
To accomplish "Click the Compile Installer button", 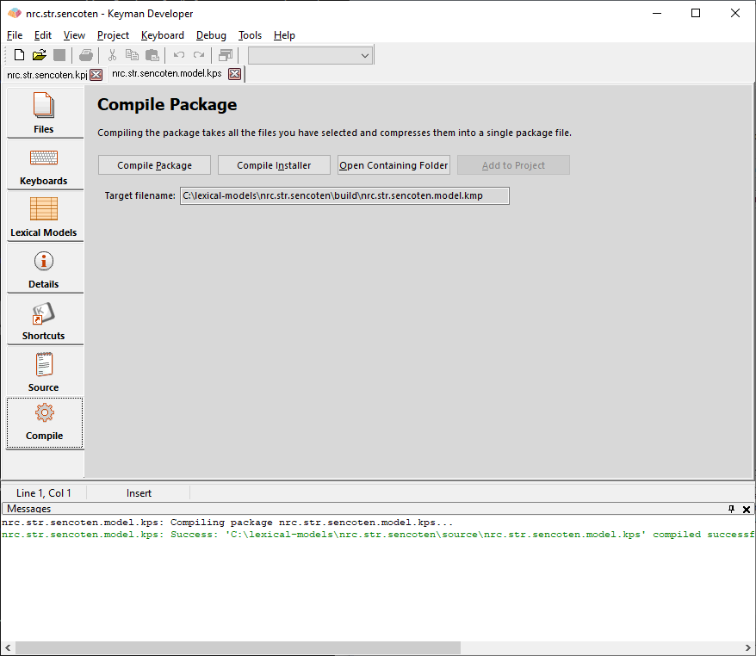I will pos(274,165).
